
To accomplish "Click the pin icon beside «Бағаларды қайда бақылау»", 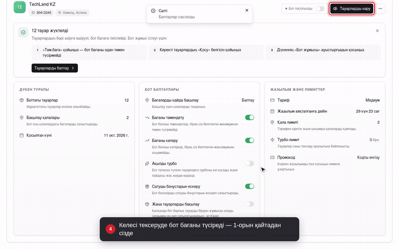I will coord(147,100).
